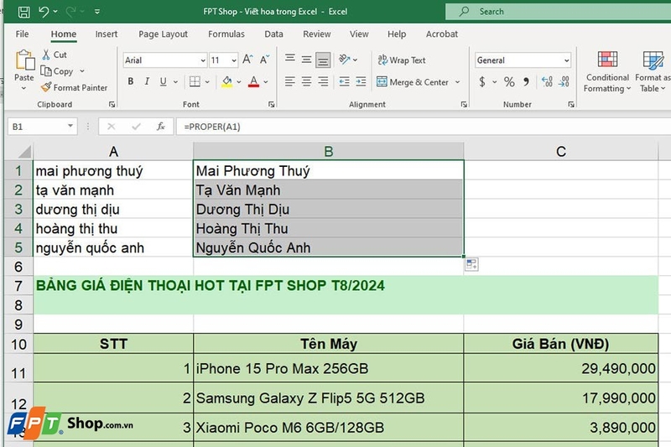Toggle Align Left for text
The image size is (671, 447).
point(289,81)
